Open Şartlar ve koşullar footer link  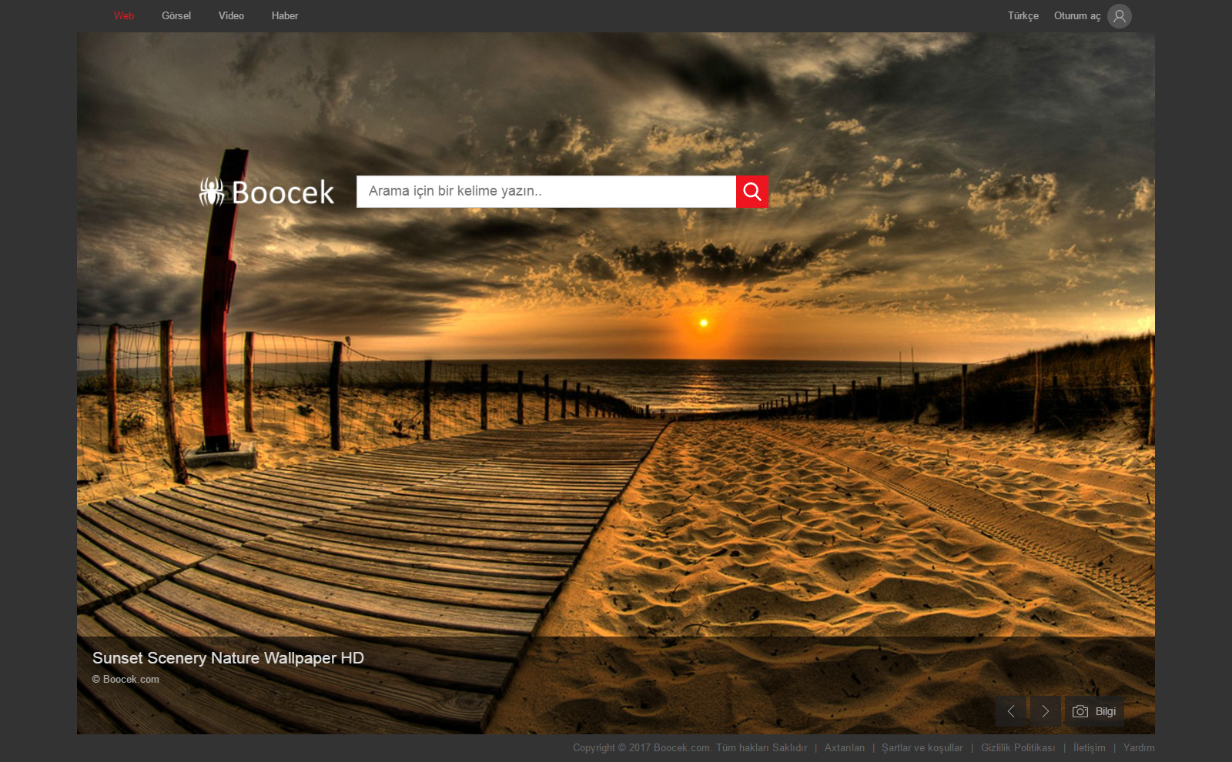[x=922, y=747]
